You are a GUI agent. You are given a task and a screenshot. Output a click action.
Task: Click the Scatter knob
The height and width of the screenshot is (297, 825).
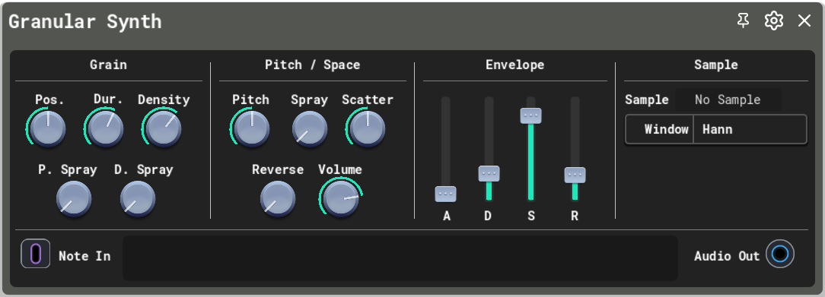[368, 128]
